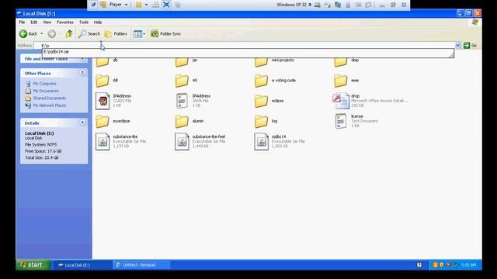Click the Windows XP 32 VM label

tap(292, 5)
